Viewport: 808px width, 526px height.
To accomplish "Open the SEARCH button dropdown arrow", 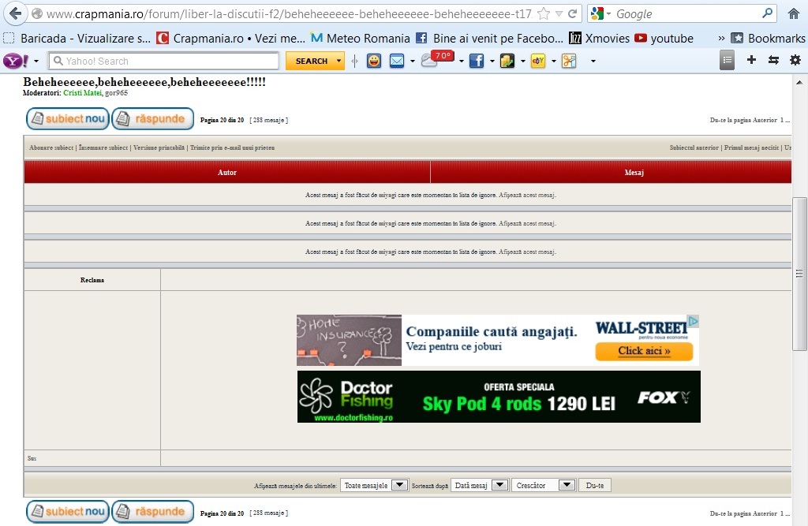I will pyautogui.click(x=339, y=61).
